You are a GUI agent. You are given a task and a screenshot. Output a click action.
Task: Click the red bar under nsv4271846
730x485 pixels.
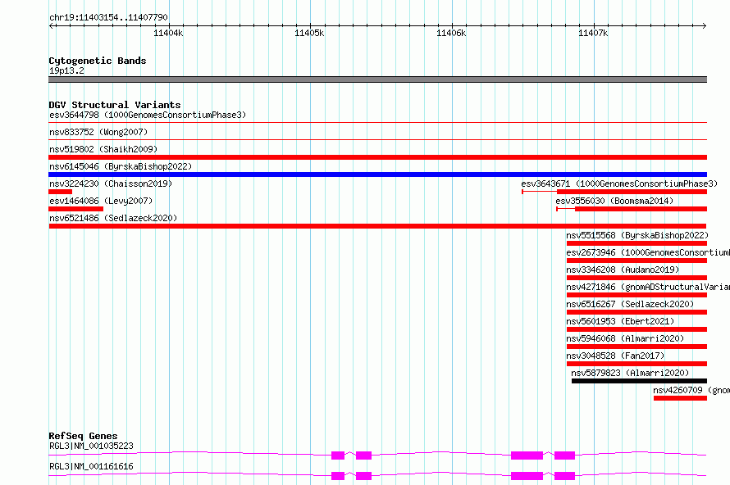(x=636, y=295)
